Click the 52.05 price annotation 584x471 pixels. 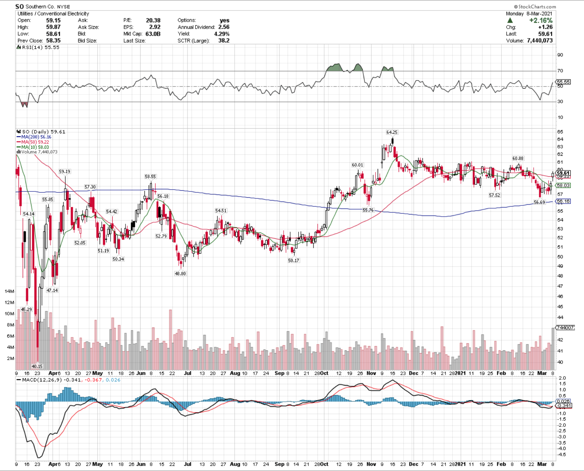tap(80, 242)
